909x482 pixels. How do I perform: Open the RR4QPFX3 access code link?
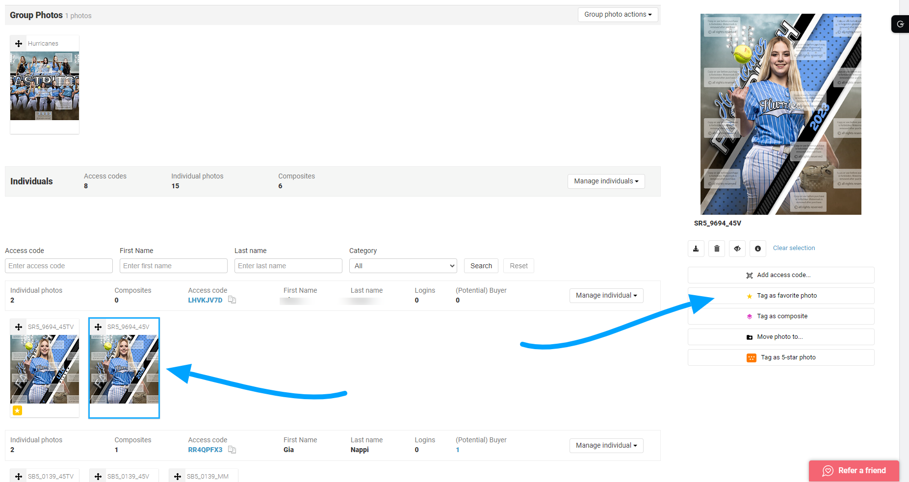click(x=205, y=450)
